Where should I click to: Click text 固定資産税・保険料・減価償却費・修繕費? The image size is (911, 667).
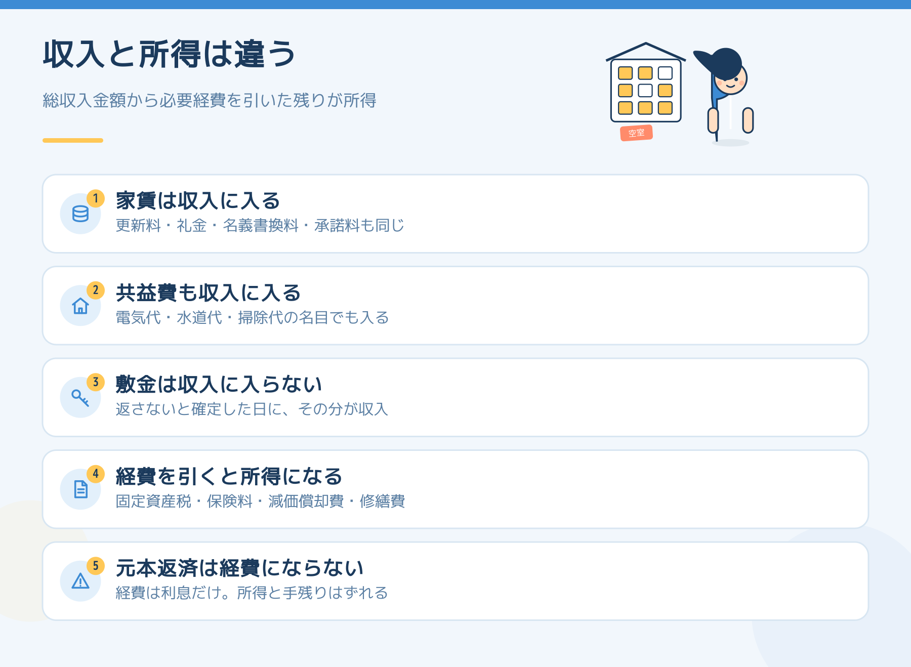[260, 501]
